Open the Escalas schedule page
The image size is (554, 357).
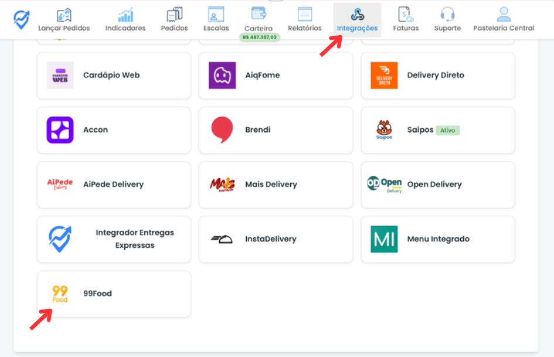pos(216,20)
